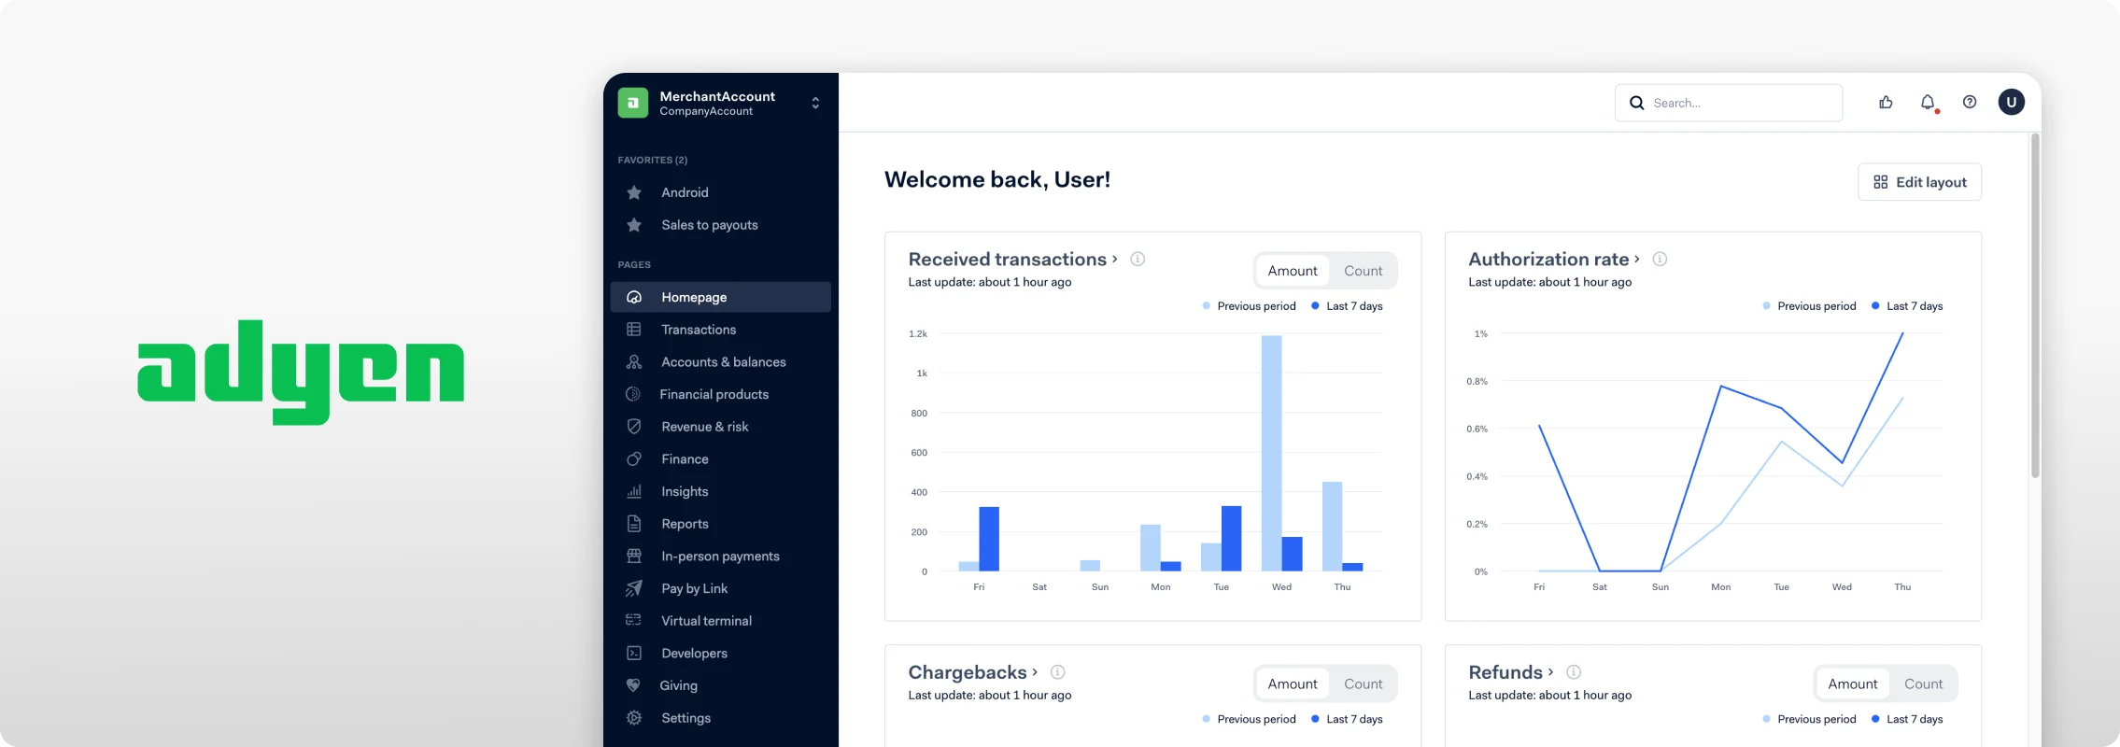Screen dimensions: 2120x747
Task: Open notifications bell icon
Action: (x=1928, y=103)
